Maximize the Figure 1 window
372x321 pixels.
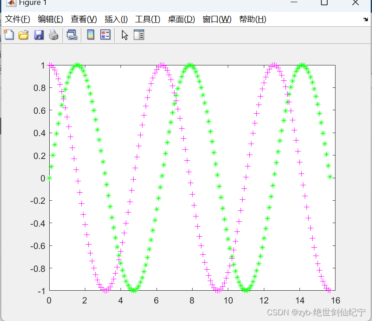[x=324, y=2]
